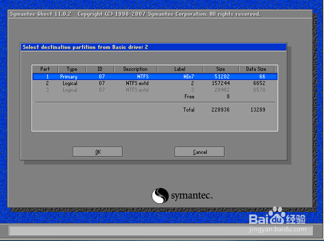Click the Part column header
The image size is (324, 241).
(x=45, y=69)
